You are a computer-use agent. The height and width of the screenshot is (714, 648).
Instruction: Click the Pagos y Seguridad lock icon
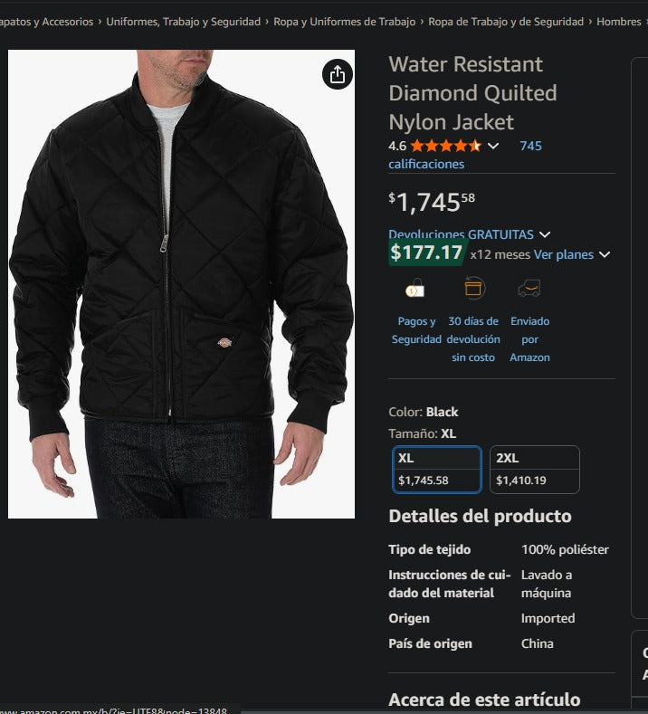415,289
